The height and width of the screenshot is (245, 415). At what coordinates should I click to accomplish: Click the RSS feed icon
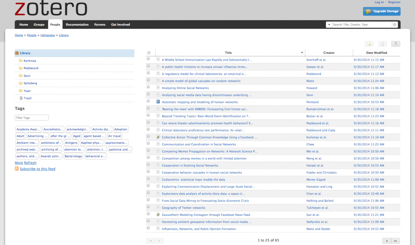point(17,168)
